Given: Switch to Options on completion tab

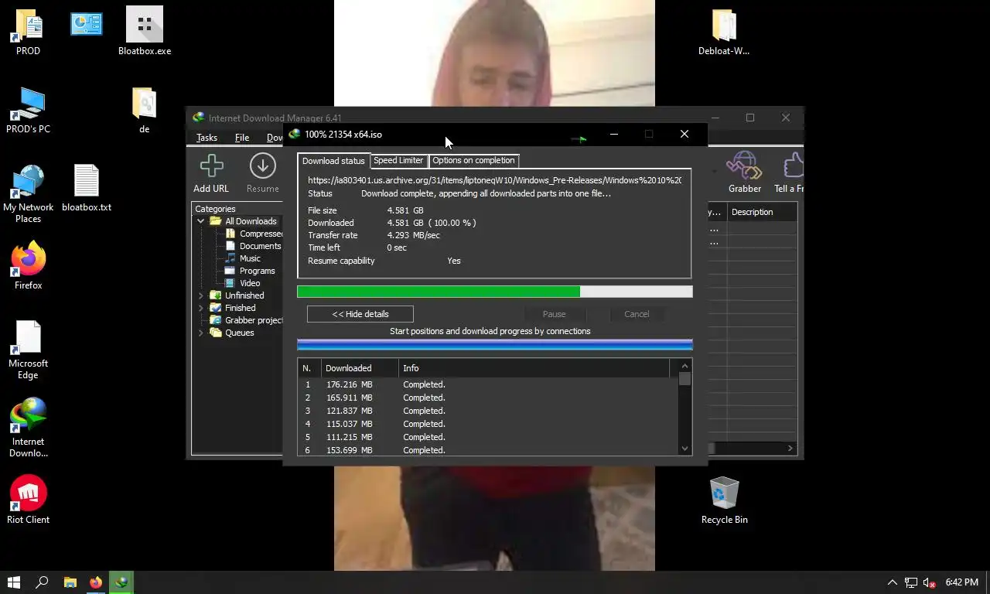Looking at the screenshot, I should pos(473,160).
